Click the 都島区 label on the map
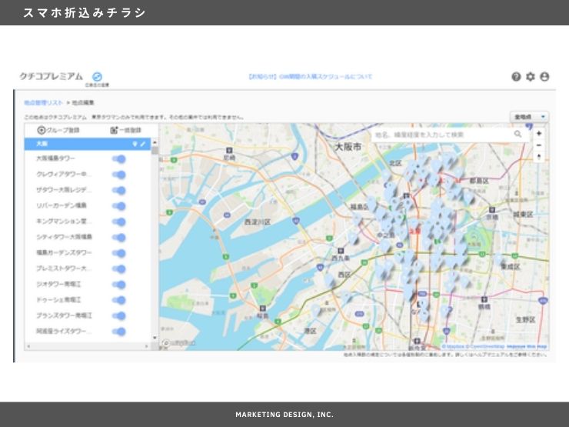 tap(479, 181)
